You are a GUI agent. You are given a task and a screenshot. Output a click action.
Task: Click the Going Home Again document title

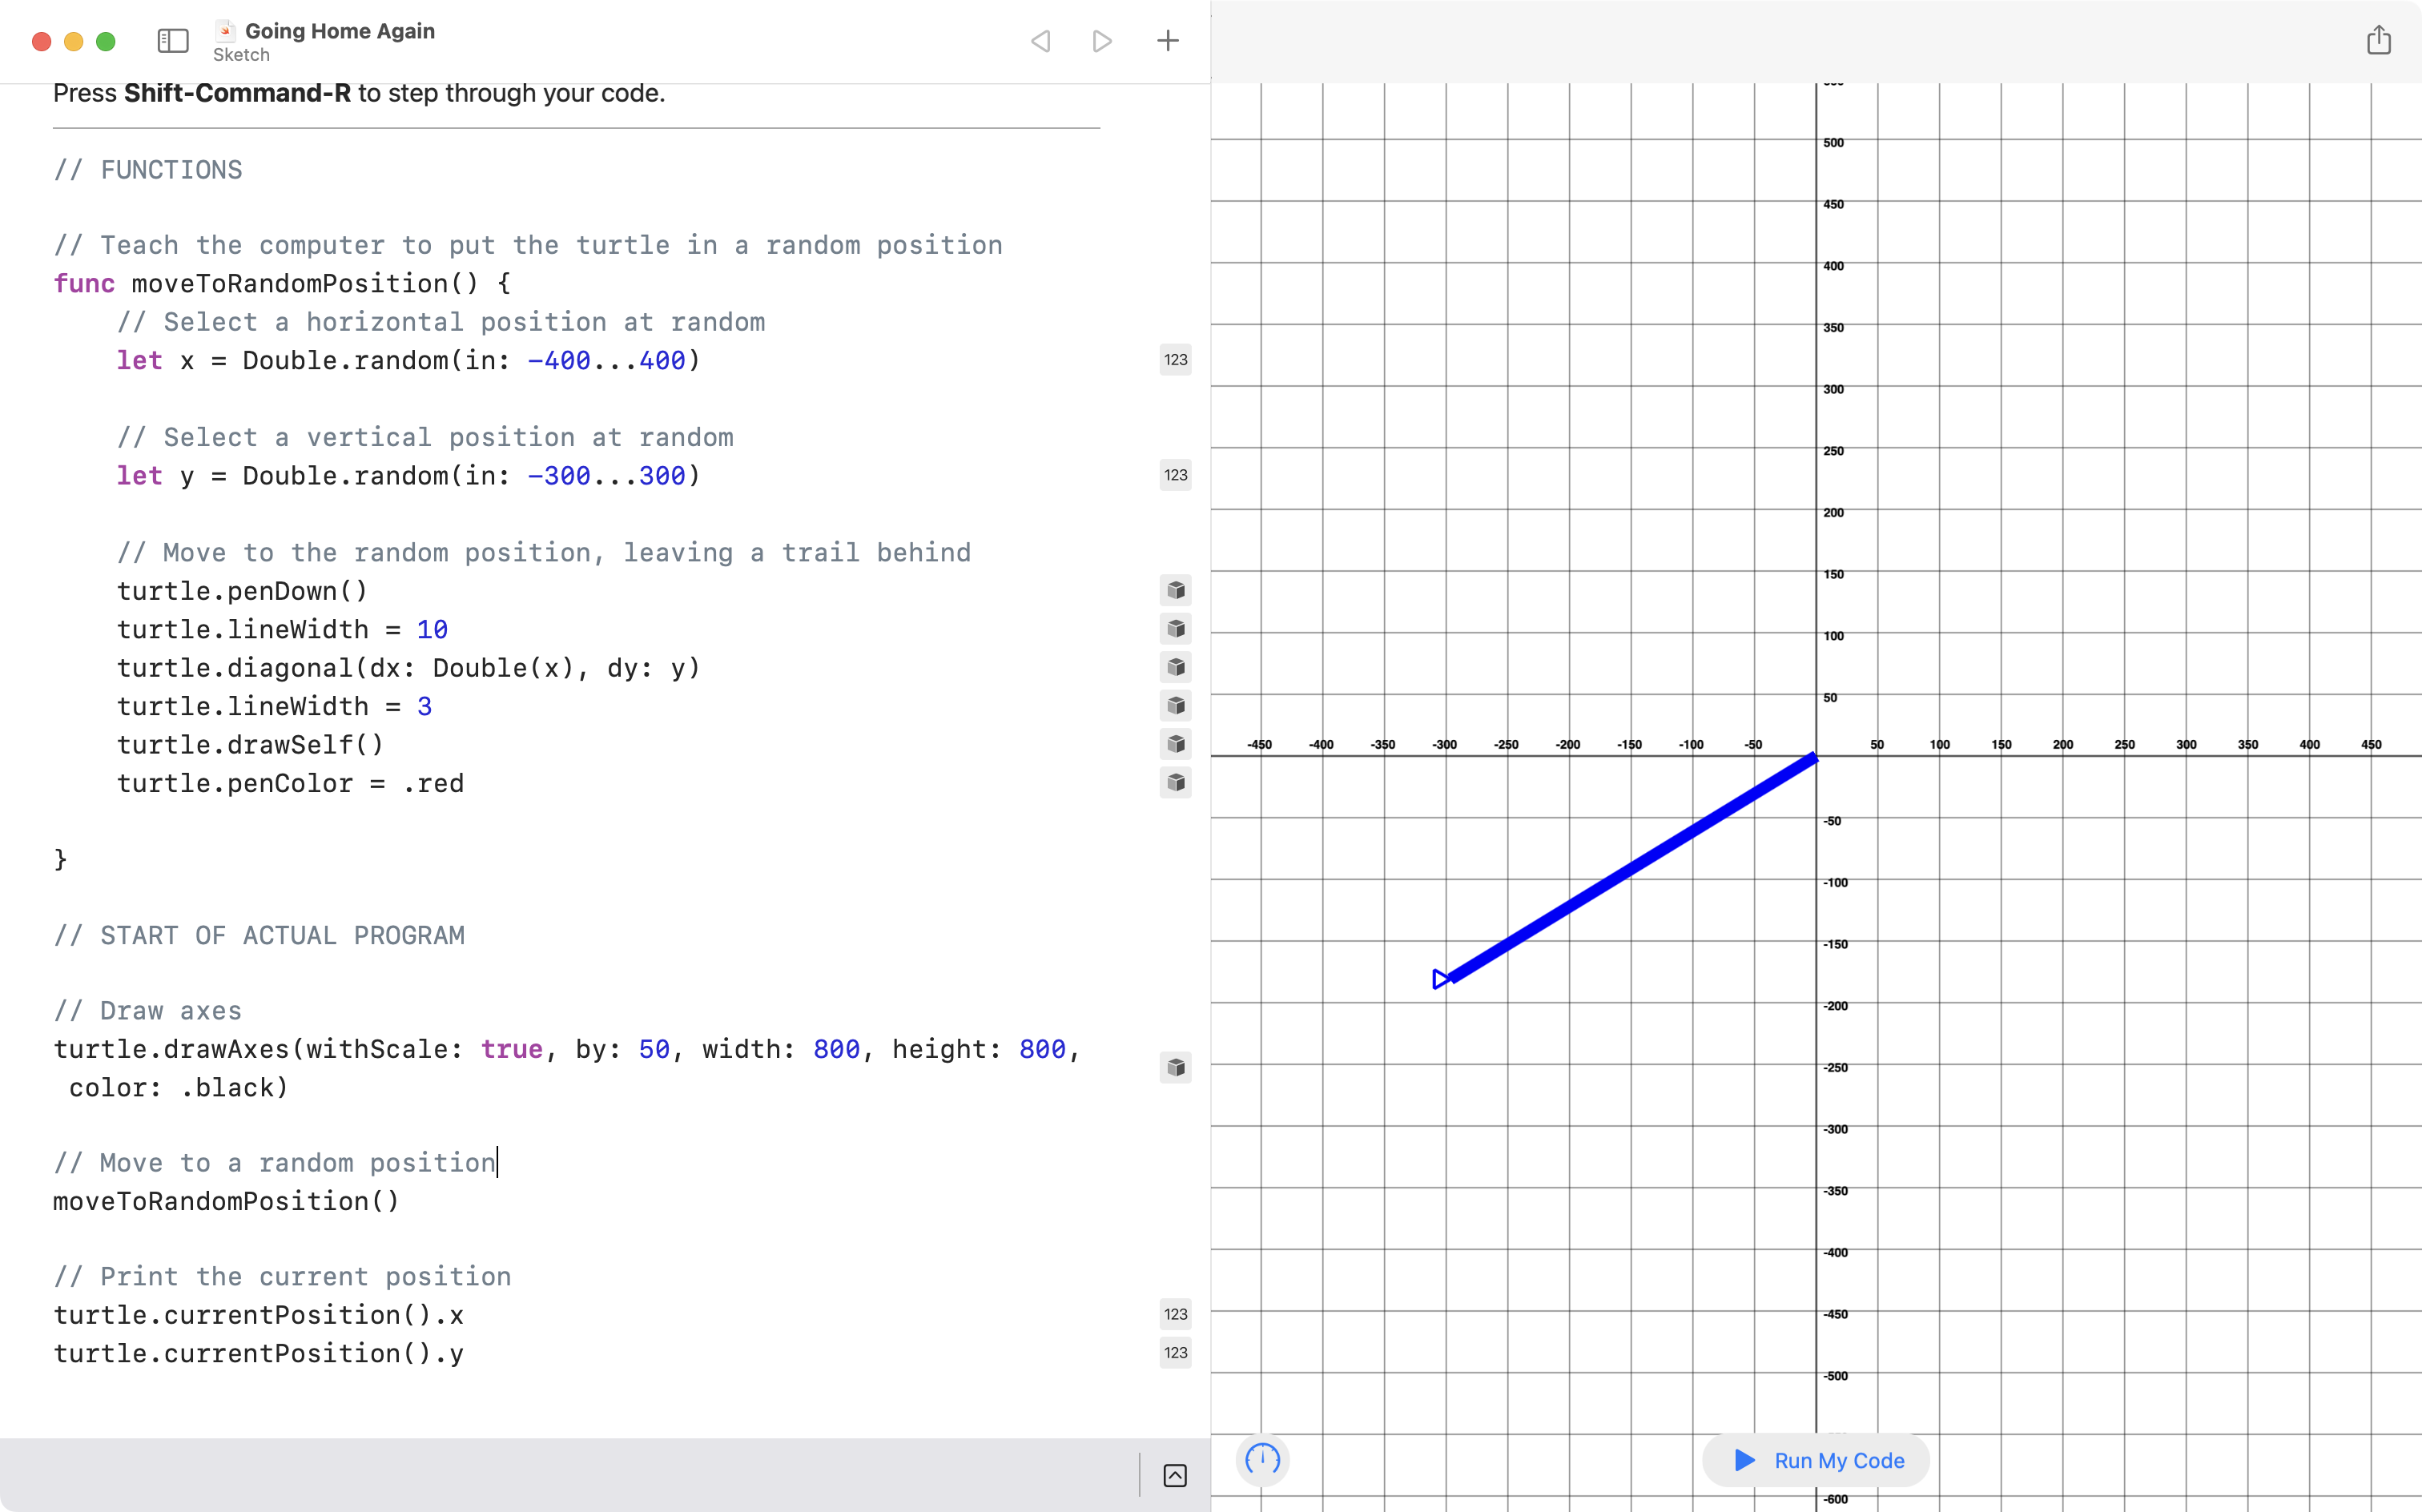(341, 30)
